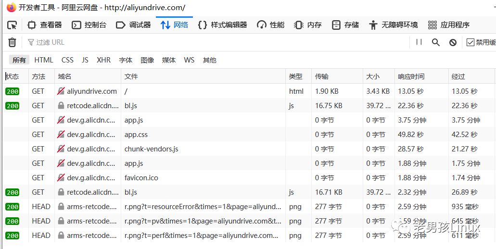This screenshot has height=249, width=496.
Task: Open the 应用程序 application tab
Action: tap(448, 25)
